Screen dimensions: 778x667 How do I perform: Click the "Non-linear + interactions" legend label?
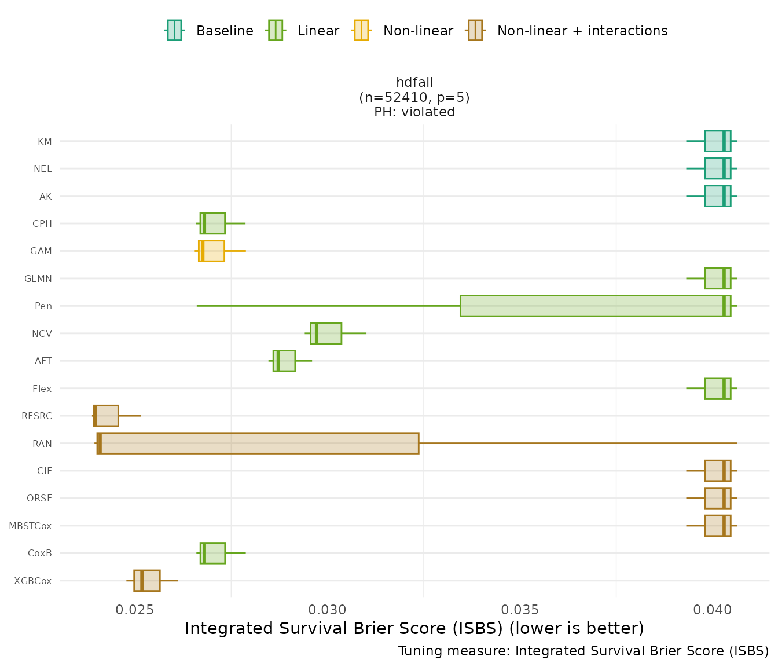(582, 31)
